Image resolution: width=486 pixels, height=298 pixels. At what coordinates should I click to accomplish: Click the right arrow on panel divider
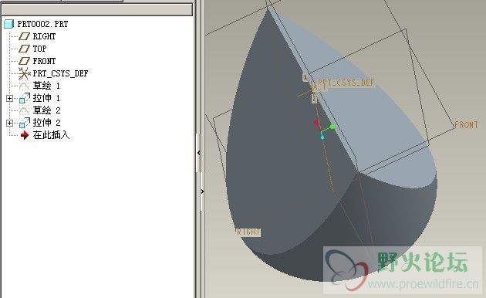[x=202, y=191]
